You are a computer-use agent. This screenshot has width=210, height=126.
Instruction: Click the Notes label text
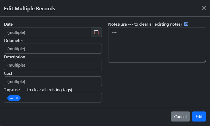coord(145,24)
